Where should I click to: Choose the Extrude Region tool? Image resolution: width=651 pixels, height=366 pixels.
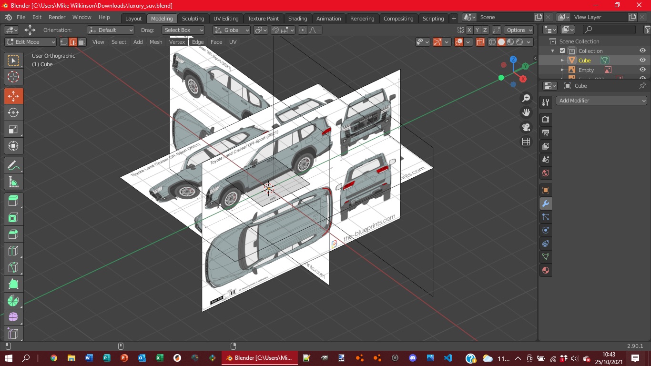tap(13, 201)
